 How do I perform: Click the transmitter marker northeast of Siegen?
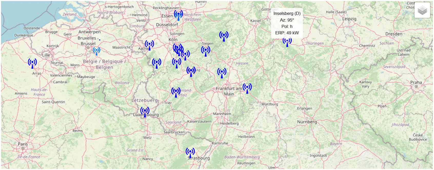[224, 36]
